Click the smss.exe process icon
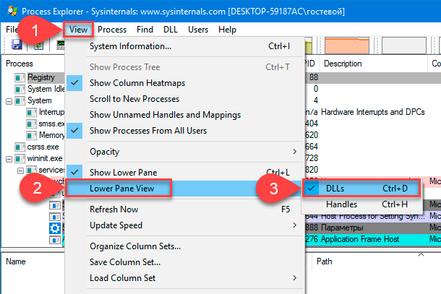 pyautogui.click(x=31, y=124)
